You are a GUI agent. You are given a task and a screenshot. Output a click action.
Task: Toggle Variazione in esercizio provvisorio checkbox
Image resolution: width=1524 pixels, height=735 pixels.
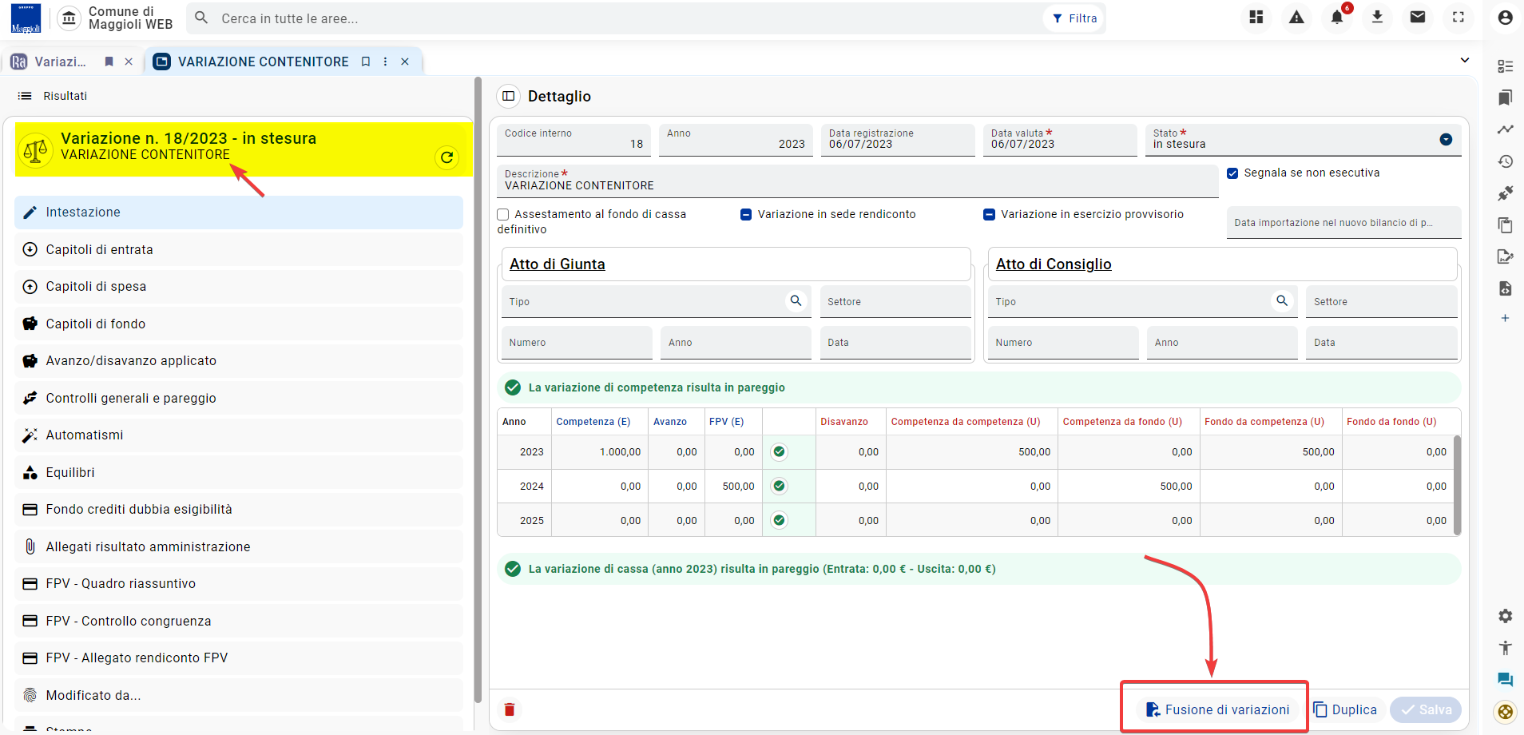pos(989,214)
